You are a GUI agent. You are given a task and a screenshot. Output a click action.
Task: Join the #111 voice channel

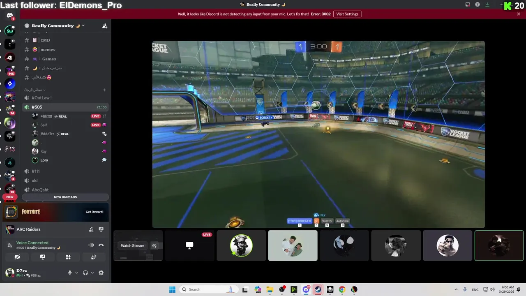(65, 171)
